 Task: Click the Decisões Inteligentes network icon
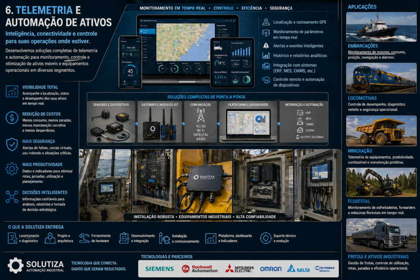12,197
